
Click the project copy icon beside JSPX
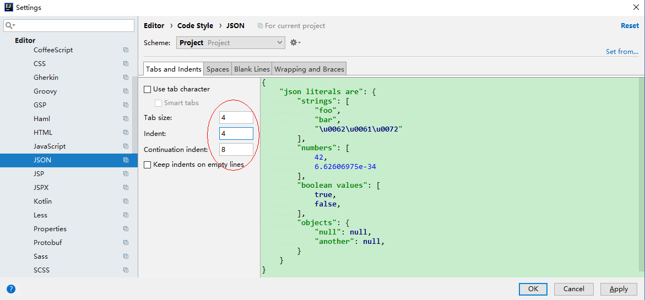pos(126,188)
